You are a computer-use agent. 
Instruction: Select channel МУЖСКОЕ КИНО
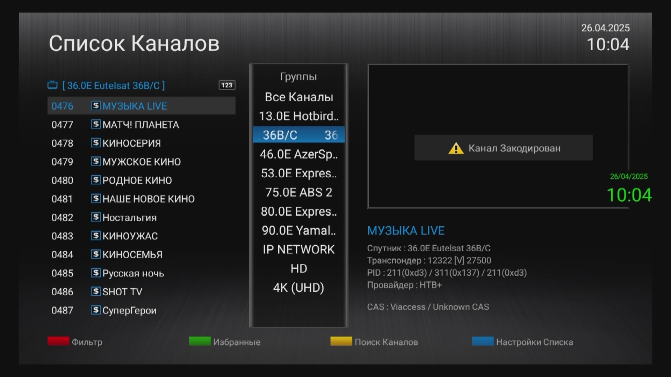(141, 162)
